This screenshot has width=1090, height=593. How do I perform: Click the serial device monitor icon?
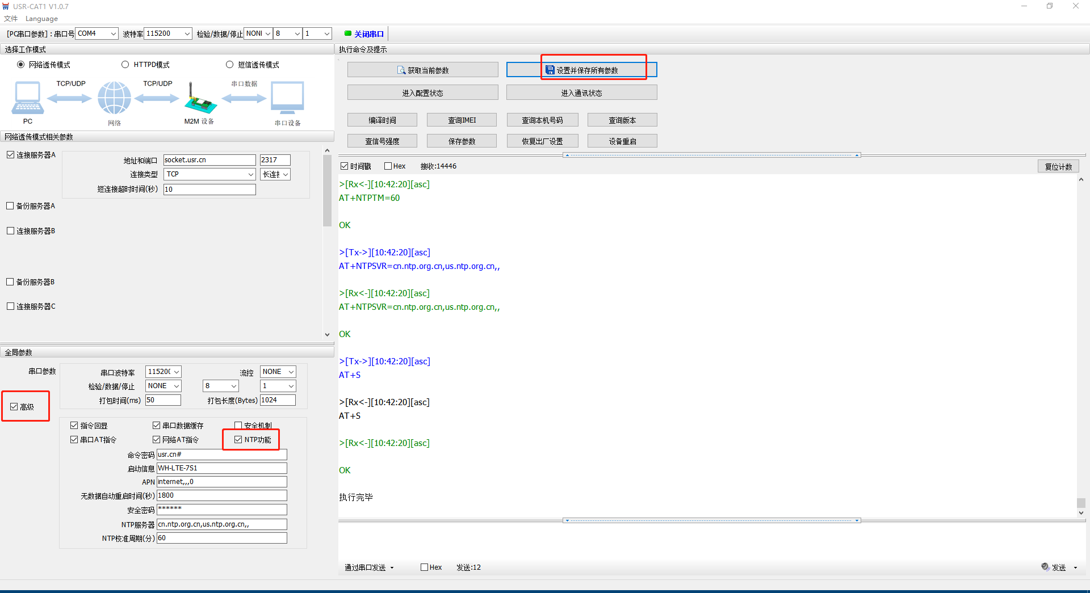pos(287,98)
